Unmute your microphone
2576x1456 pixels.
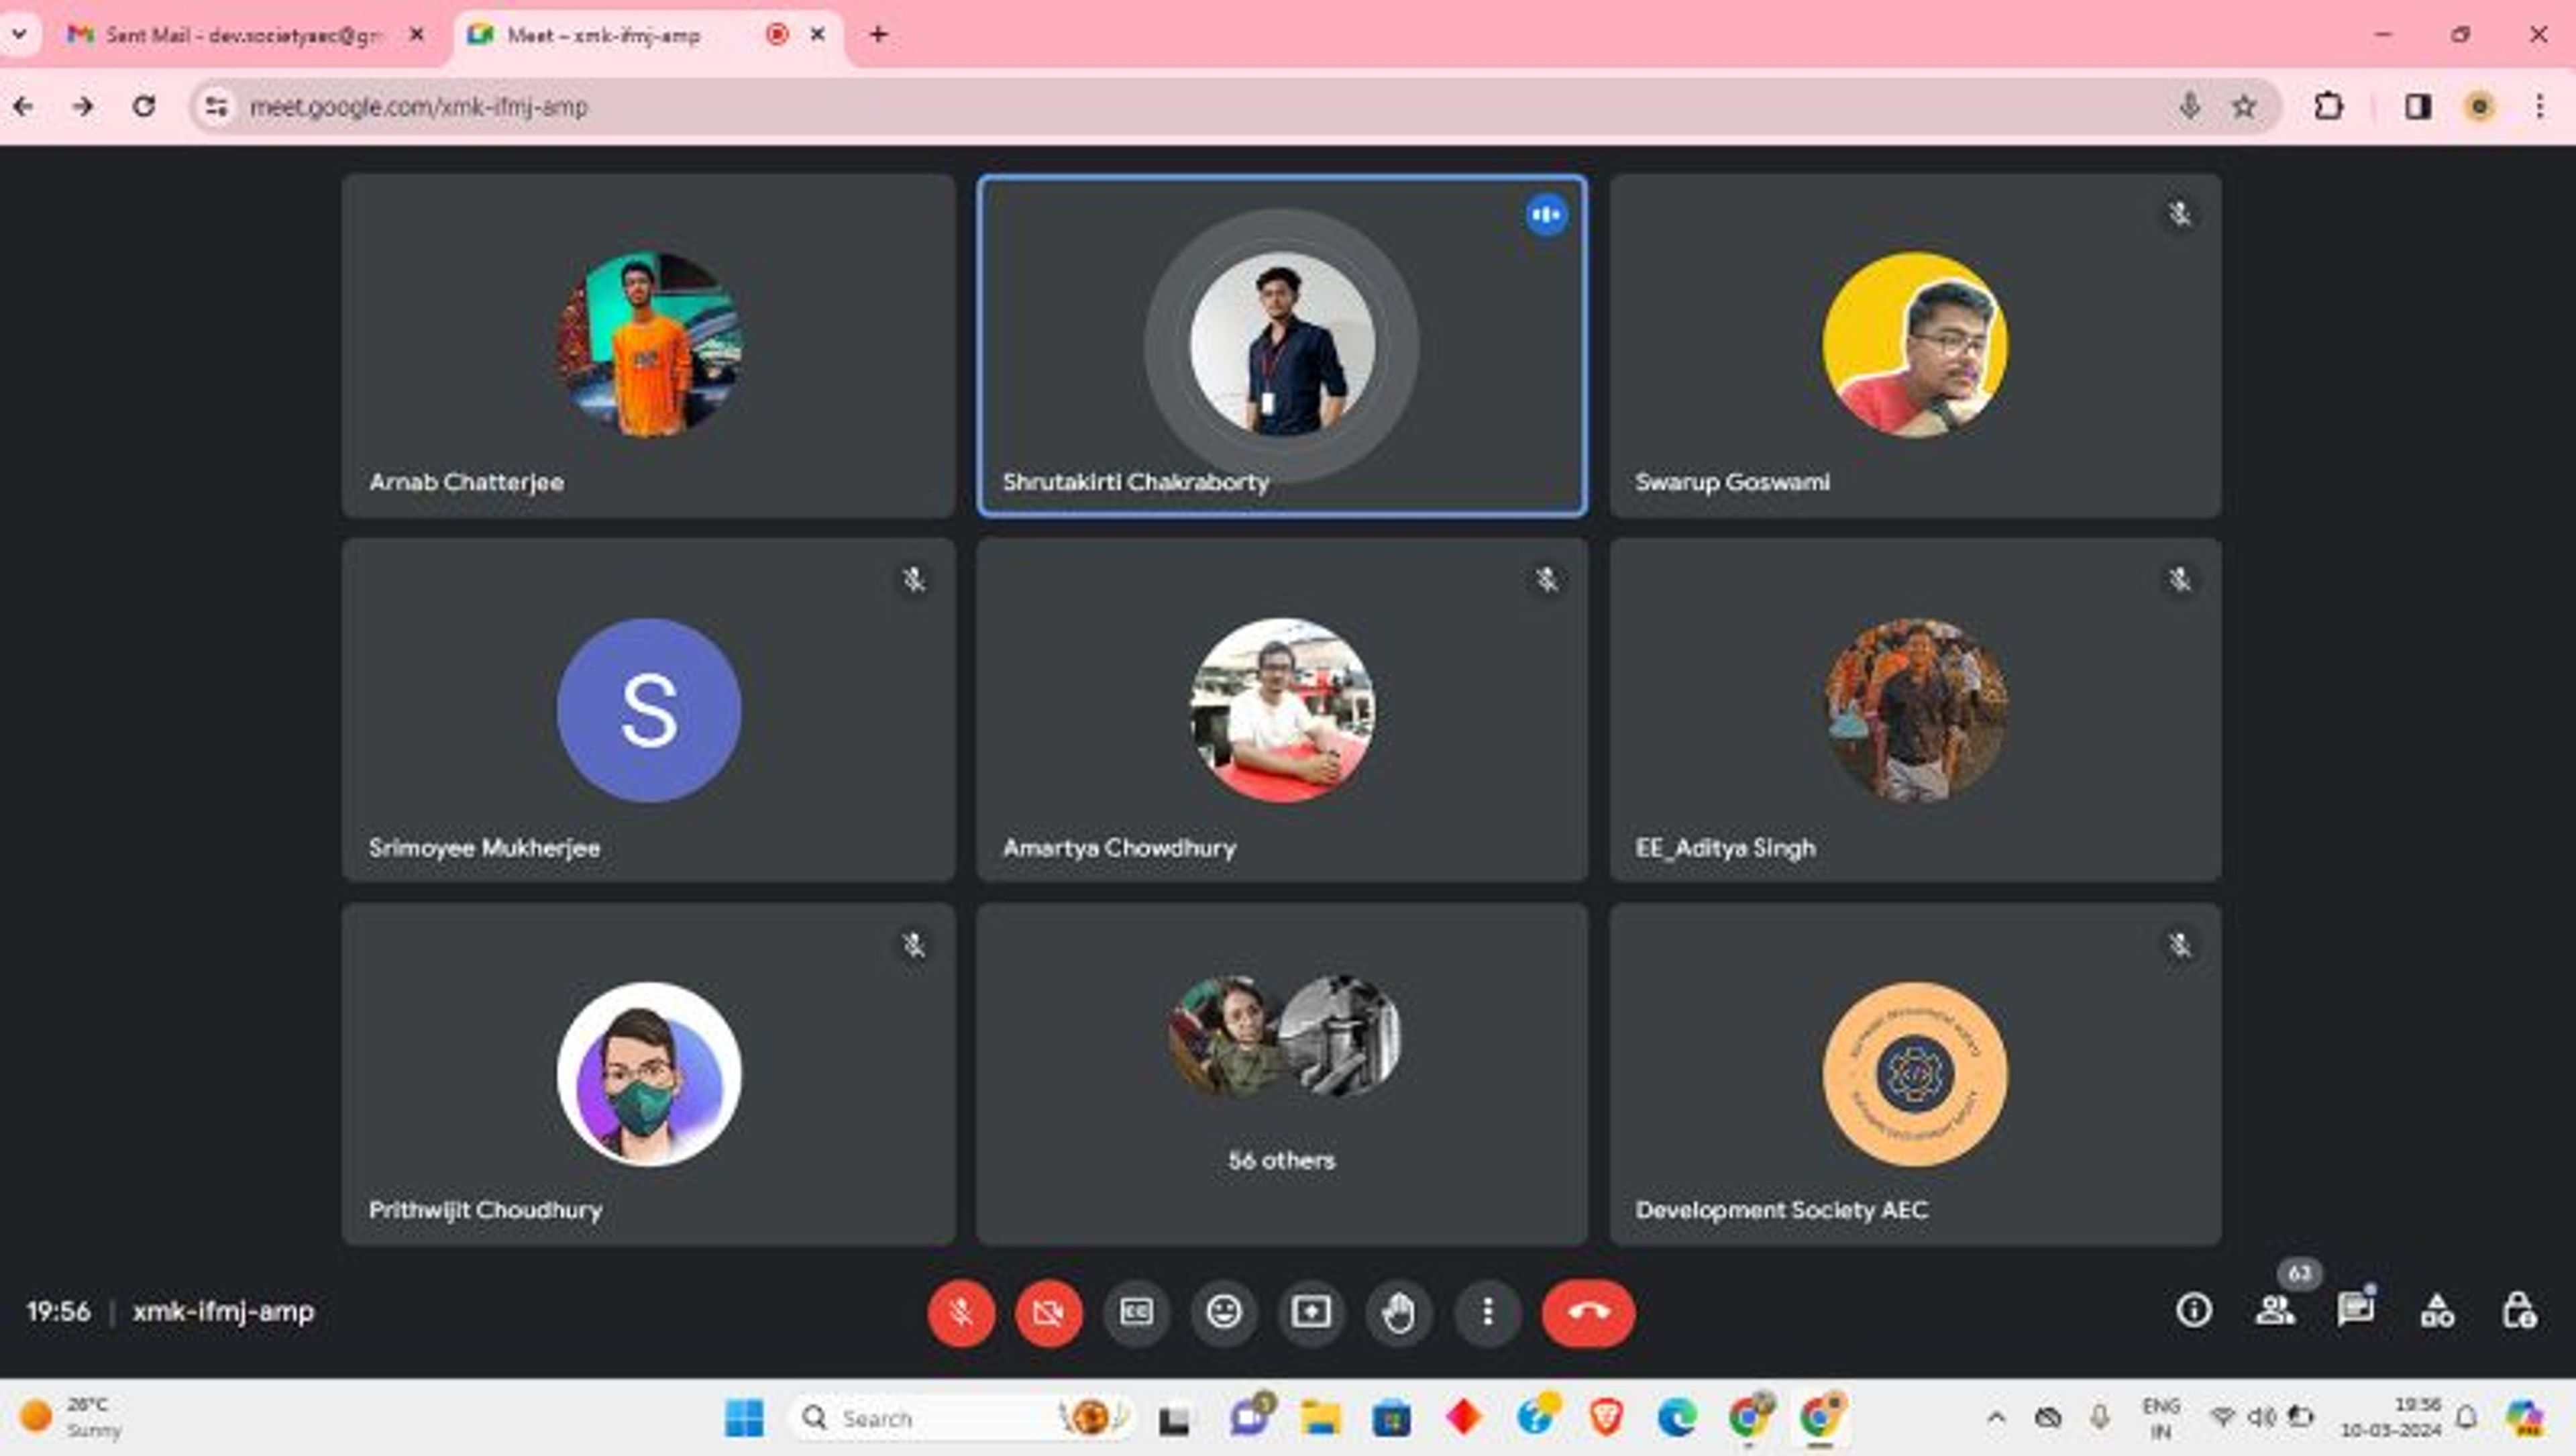pyautogui.click(x=961, y=1312)
